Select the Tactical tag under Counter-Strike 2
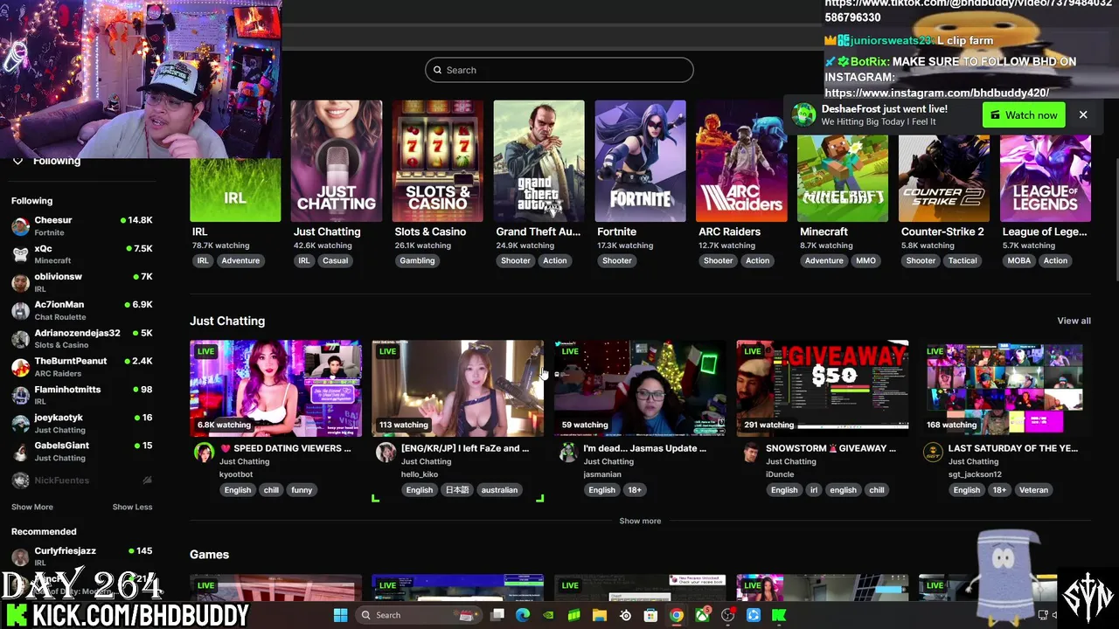 click(x=963, y=260)
